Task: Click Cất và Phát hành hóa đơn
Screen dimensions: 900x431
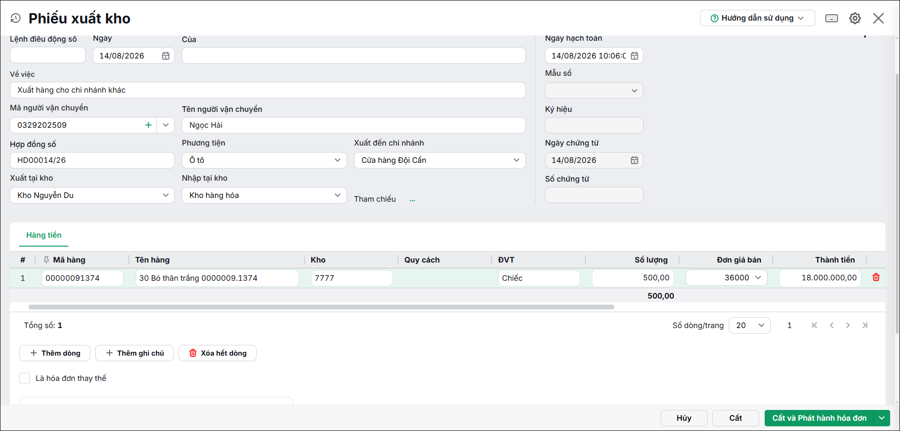Action: (x=819, y=418)
